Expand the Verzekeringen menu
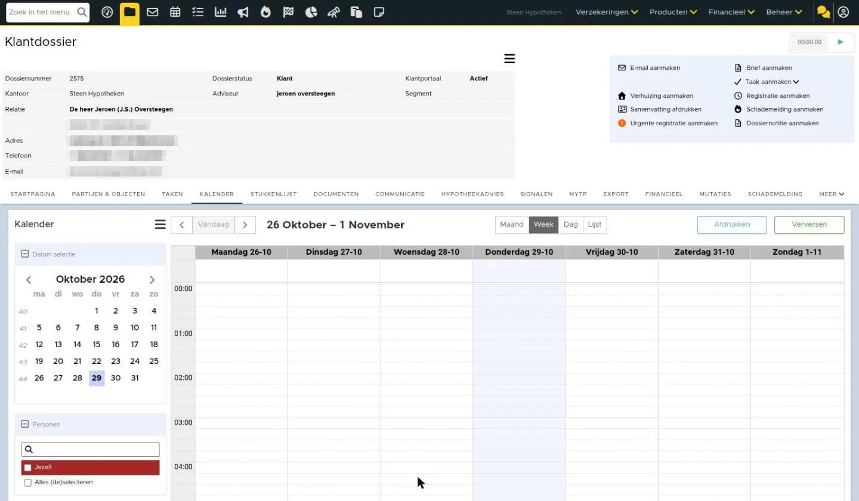 point(607,12)
